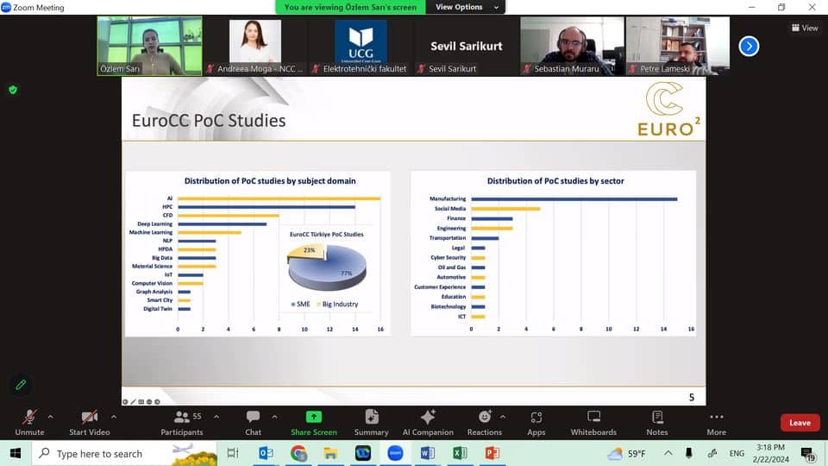Open Zoom Apps

(x=536, y=422)
